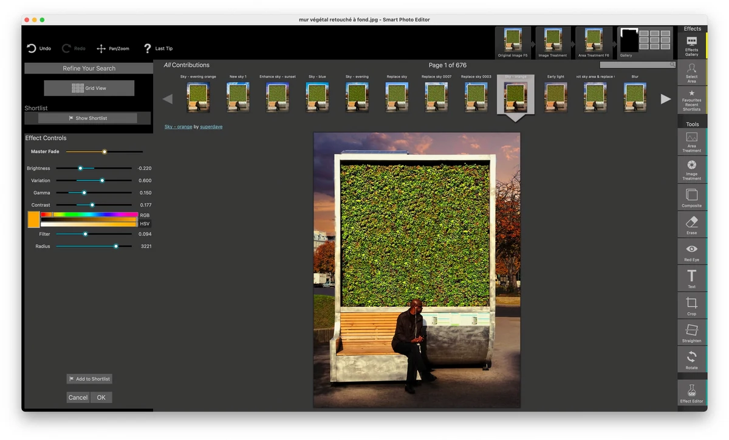Go to previous effects page arrow
This screenshot has width=729, height=440.
tap(168, 99)
